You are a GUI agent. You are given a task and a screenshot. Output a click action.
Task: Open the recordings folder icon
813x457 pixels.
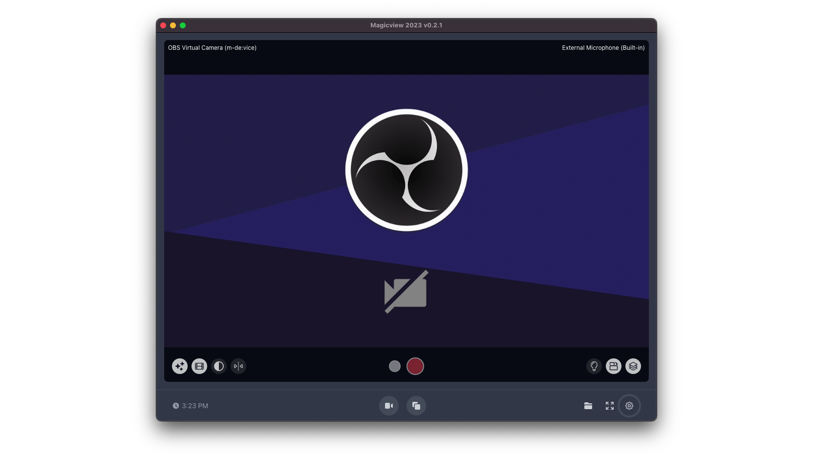(x=588, y=406)
